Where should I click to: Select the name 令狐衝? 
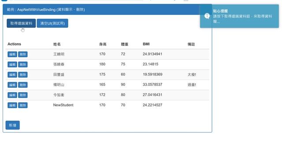(x=59, y=95)
